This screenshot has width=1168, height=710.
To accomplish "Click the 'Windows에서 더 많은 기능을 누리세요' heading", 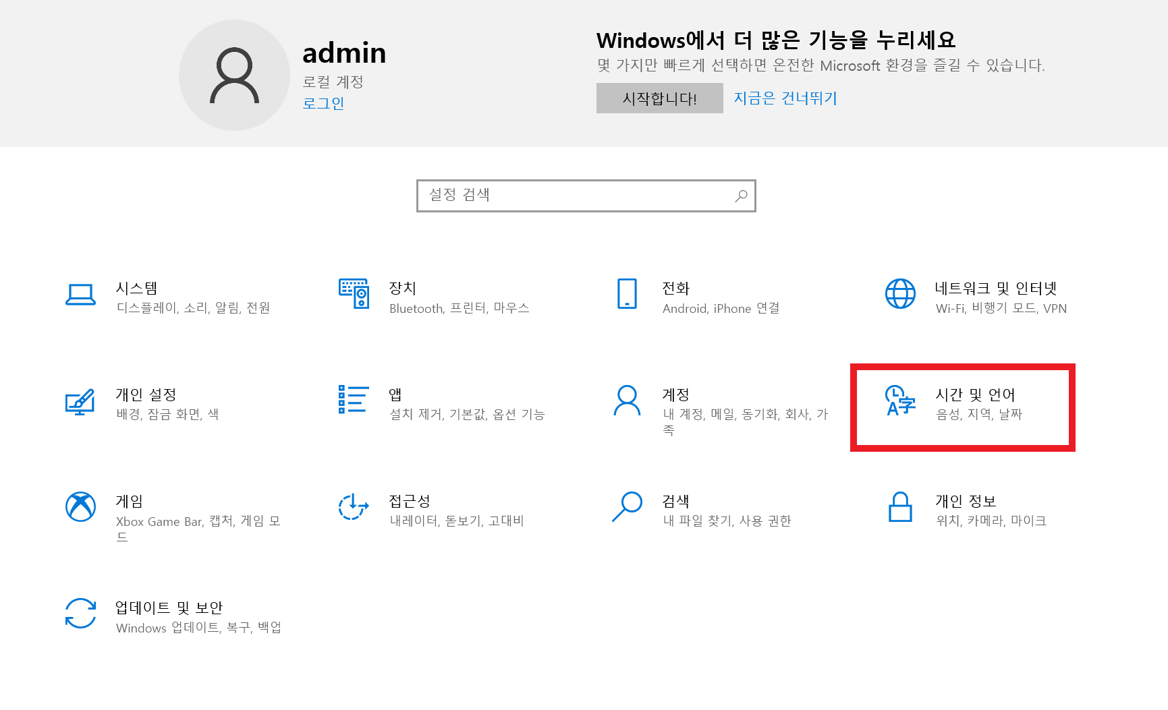I will pos(776,40).
